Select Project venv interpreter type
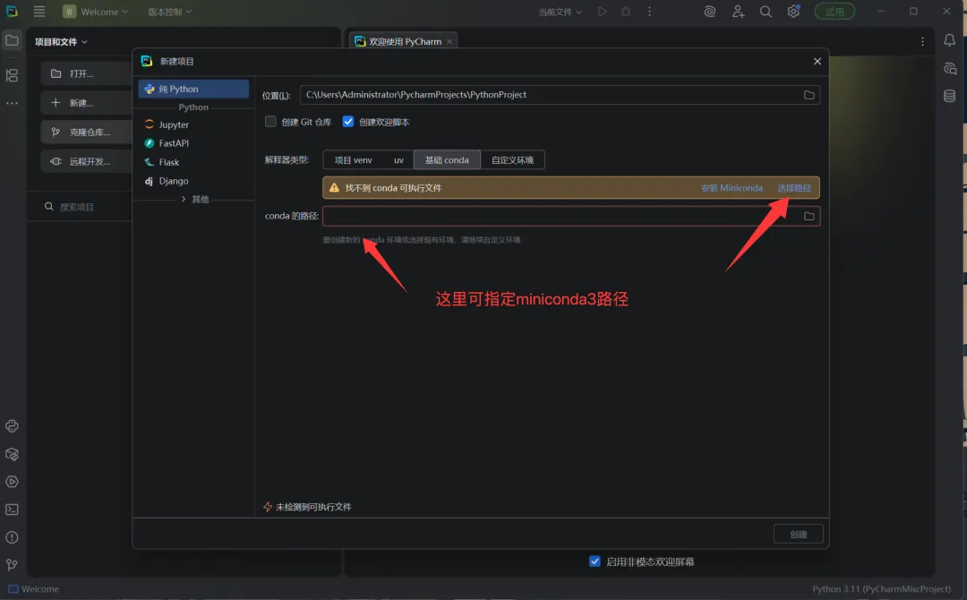The height and width of the screenshot is (600, 967). [x=353, y=159]
